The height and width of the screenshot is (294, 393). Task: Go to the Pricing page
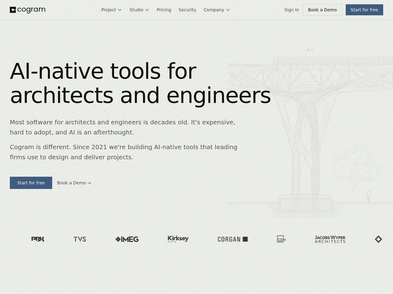coord(164,10)
